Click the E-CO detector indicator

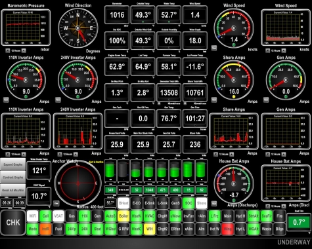tap(137, 203)
